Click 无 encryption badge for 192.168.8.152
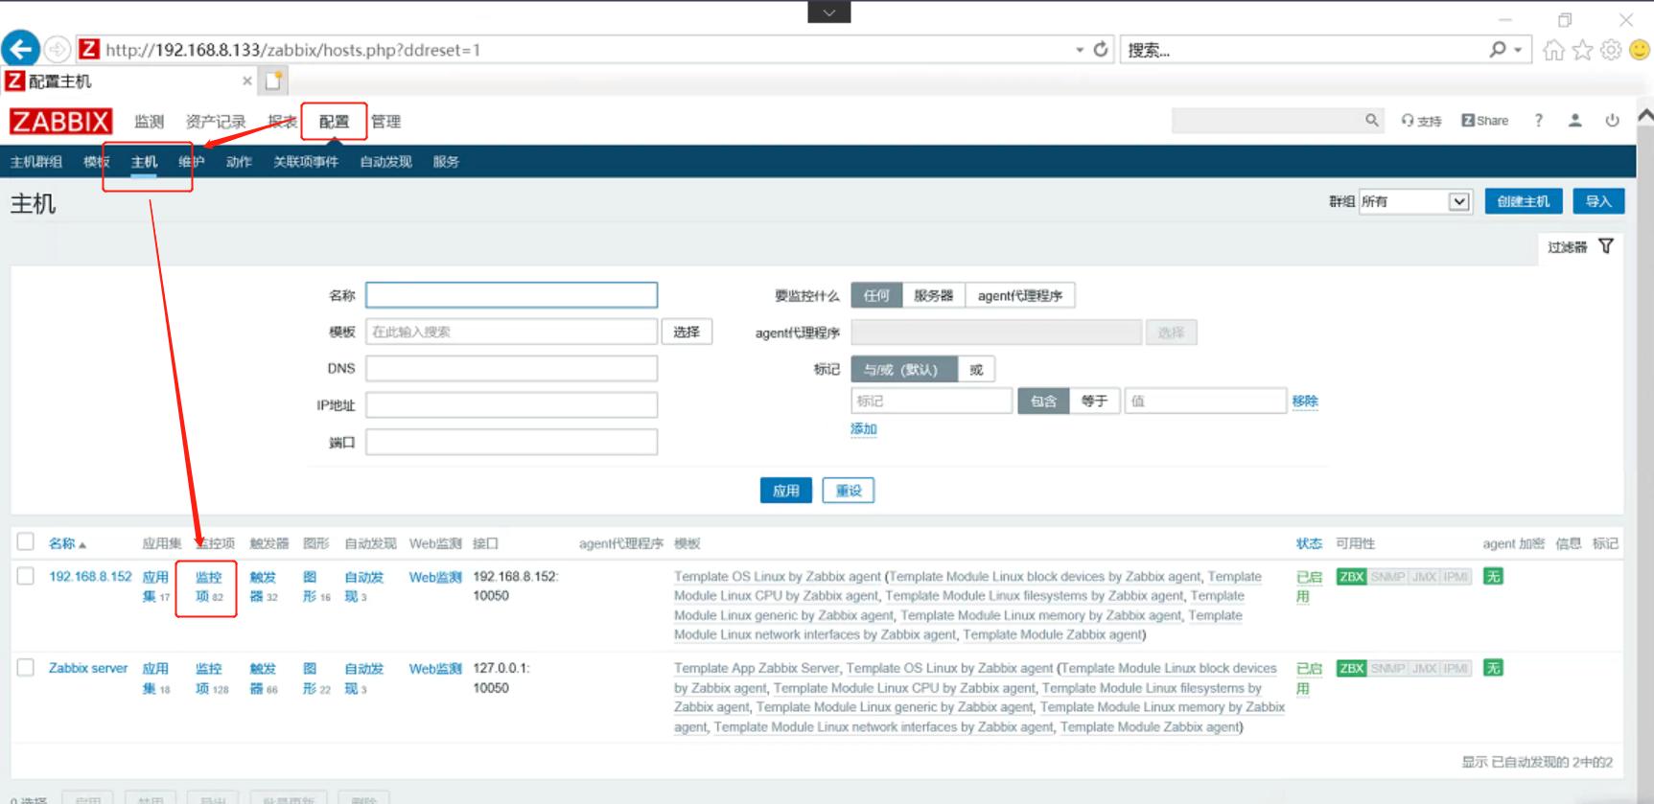The image size is (1654, 804). (1493, 577)
